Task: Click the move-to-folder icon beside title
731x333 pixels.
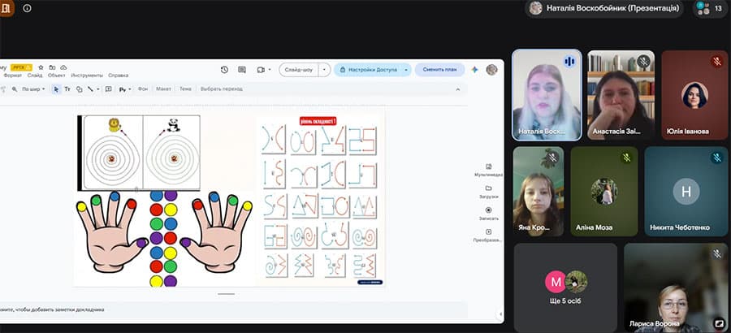Action: tap(52, 67)
